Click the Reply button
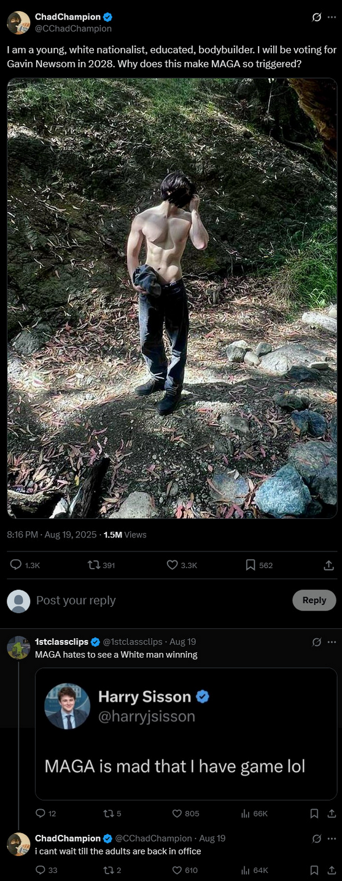The height and width of the screenshot is (881, 342). click(x=314, y=600)
